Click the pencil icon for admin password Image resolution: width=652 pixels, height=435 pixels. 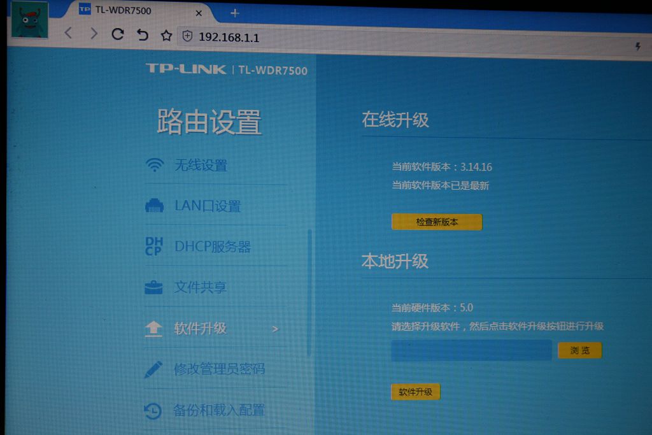153,369
